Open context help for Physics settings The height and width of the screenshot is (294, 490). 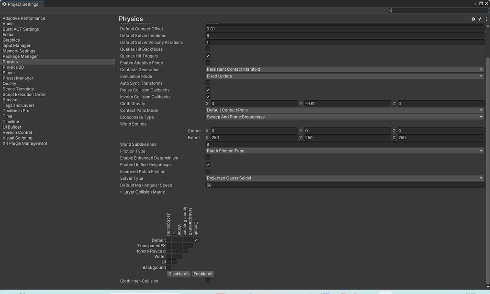pos(473,19)
